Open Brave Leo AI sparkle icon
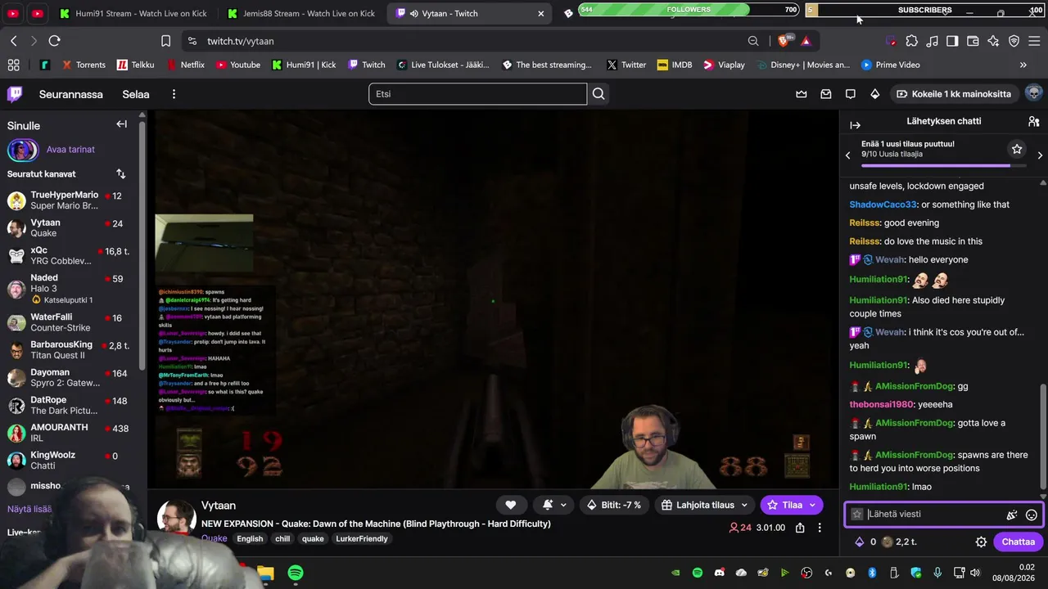 click(993, 41)
